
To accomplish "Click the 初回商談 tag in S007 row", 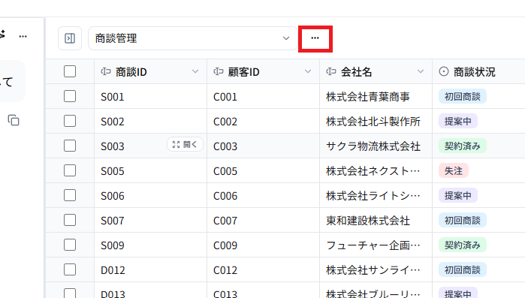I will 463,220.
